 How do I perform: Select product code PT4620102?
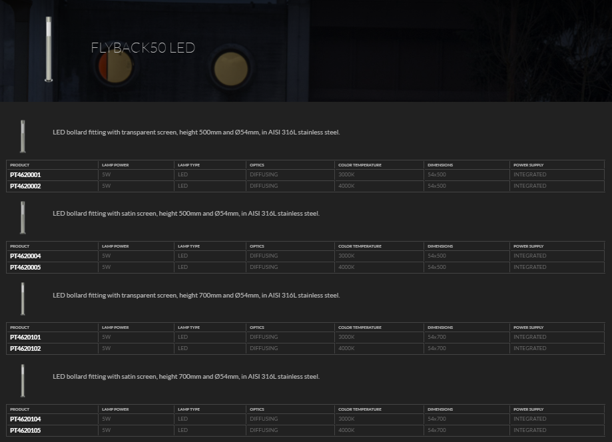coord(25,349)
